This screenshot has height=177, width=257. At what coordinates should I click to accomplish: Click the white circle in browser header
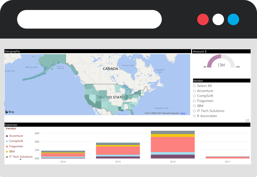coord(218,20)
